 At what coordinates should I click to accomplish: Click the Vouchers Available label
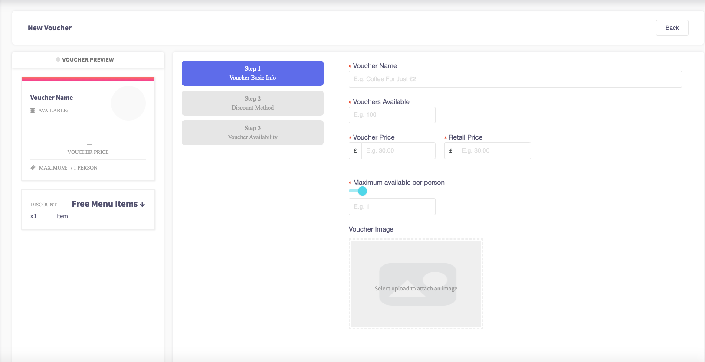click(381, 102)
